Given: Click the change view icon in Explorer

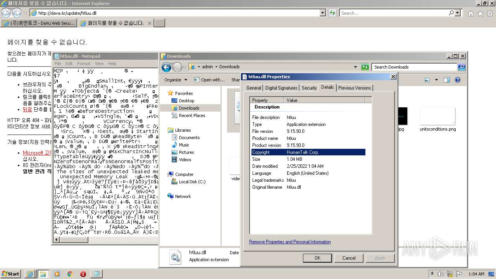Looking at the screenshot, I should pos(427,80).
